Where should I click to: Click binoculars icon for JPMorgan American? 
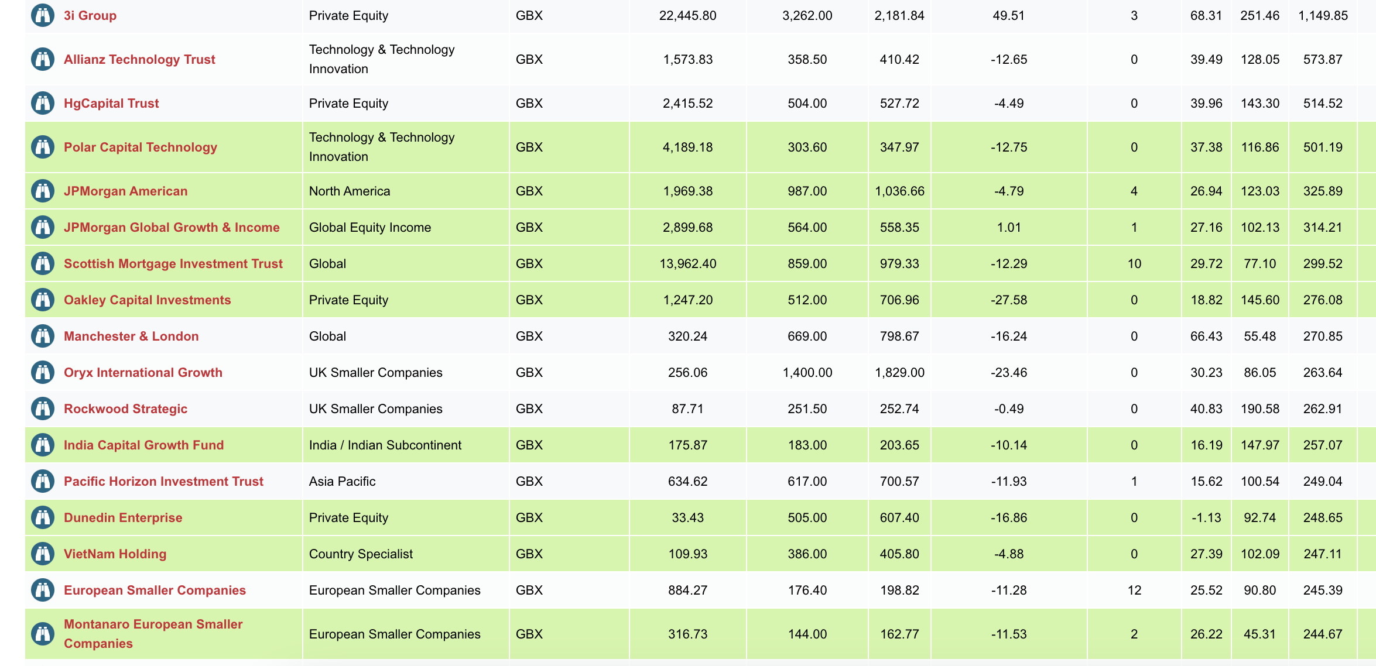[x=43, y=191]
